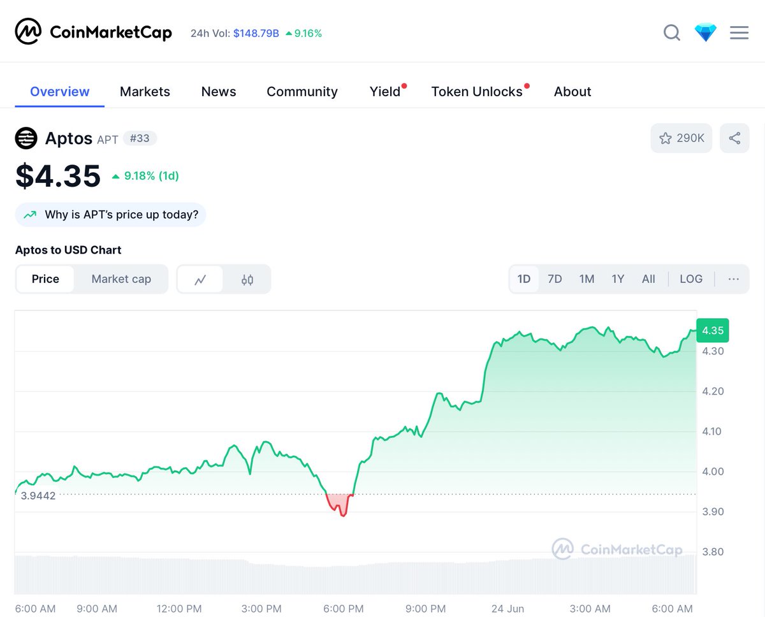Select the 1M time range
The width and height of the screenshot is (765, 617).
(586, 279)
